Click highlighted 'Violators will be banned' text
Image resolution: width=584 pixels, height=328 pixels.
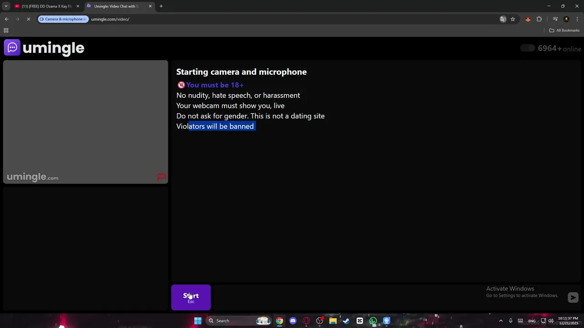(215, 126)
